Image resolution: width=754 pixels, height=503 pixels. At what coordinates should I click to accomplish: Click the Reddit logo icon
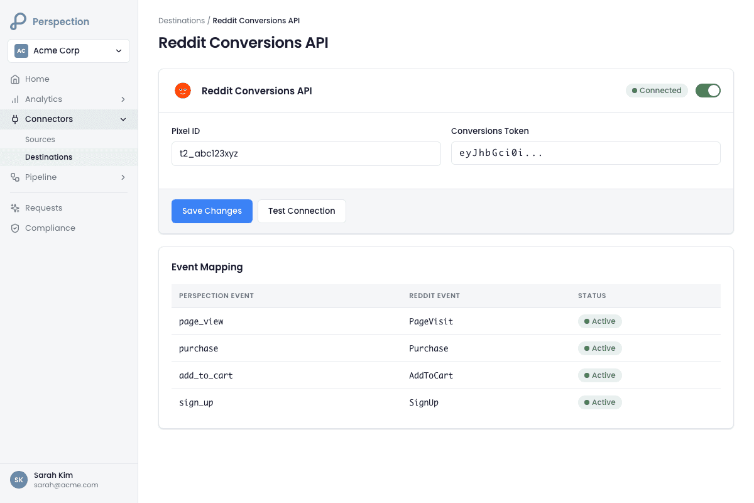click(x=183, y=91)
